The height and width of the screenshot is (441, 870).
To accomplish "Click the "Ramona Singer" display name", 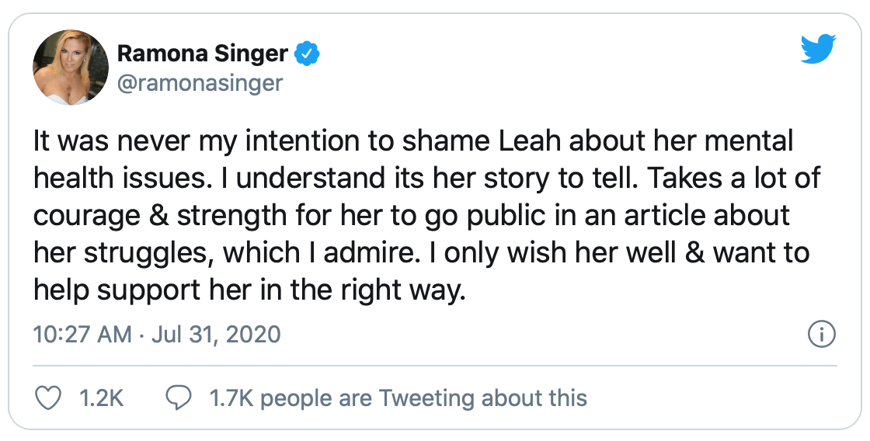I will pos(203,54).
